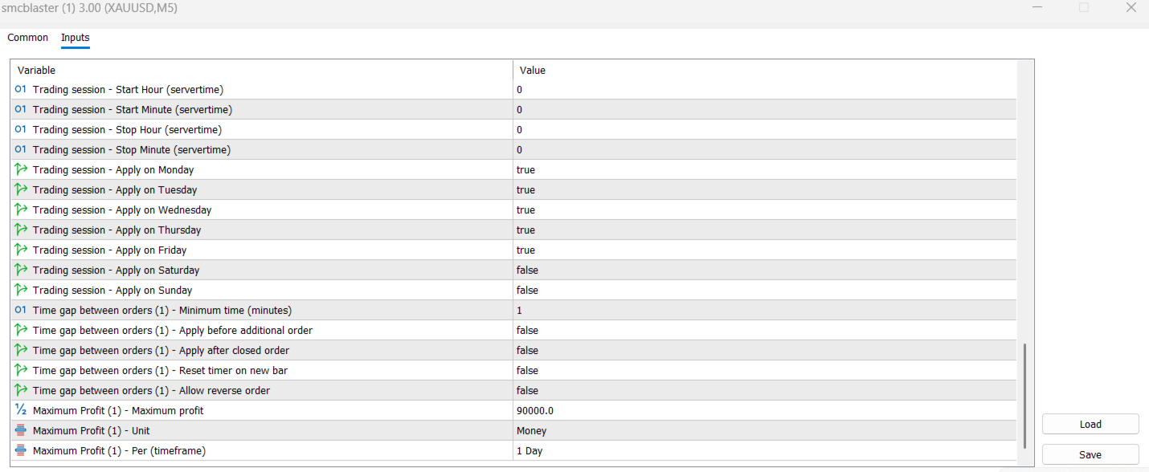Toggle the Apply on Friday true value
This screenshot has height=472, width=1149.
525,250
